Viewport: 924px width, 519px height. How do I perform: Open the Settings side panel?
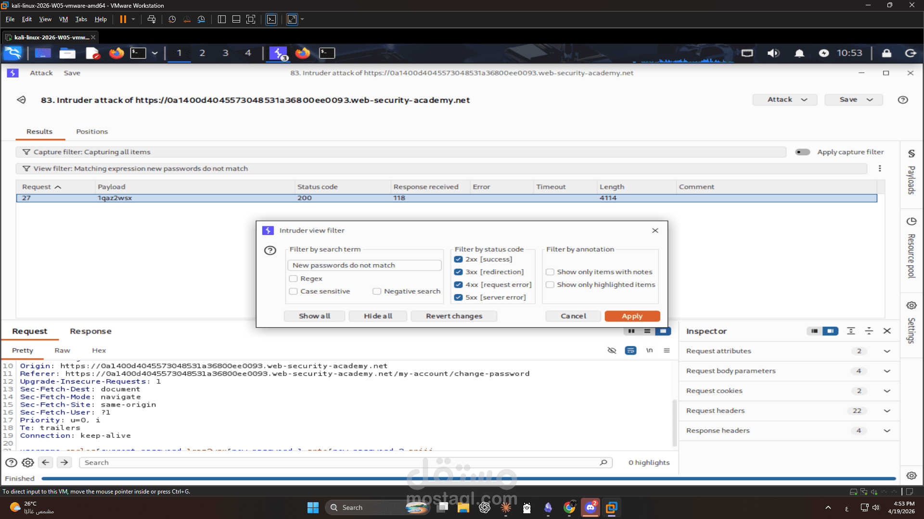point(911,322)
